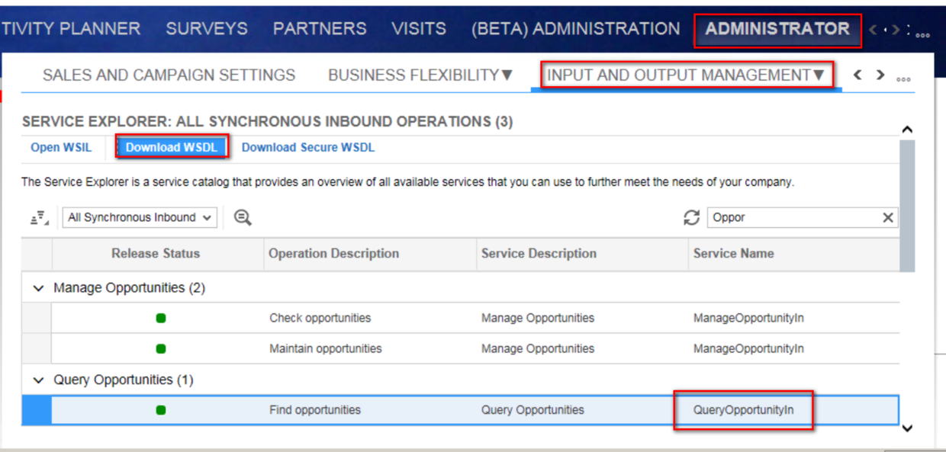
Task: Select the Find opportunities row selector
Action: pos(37,410)
